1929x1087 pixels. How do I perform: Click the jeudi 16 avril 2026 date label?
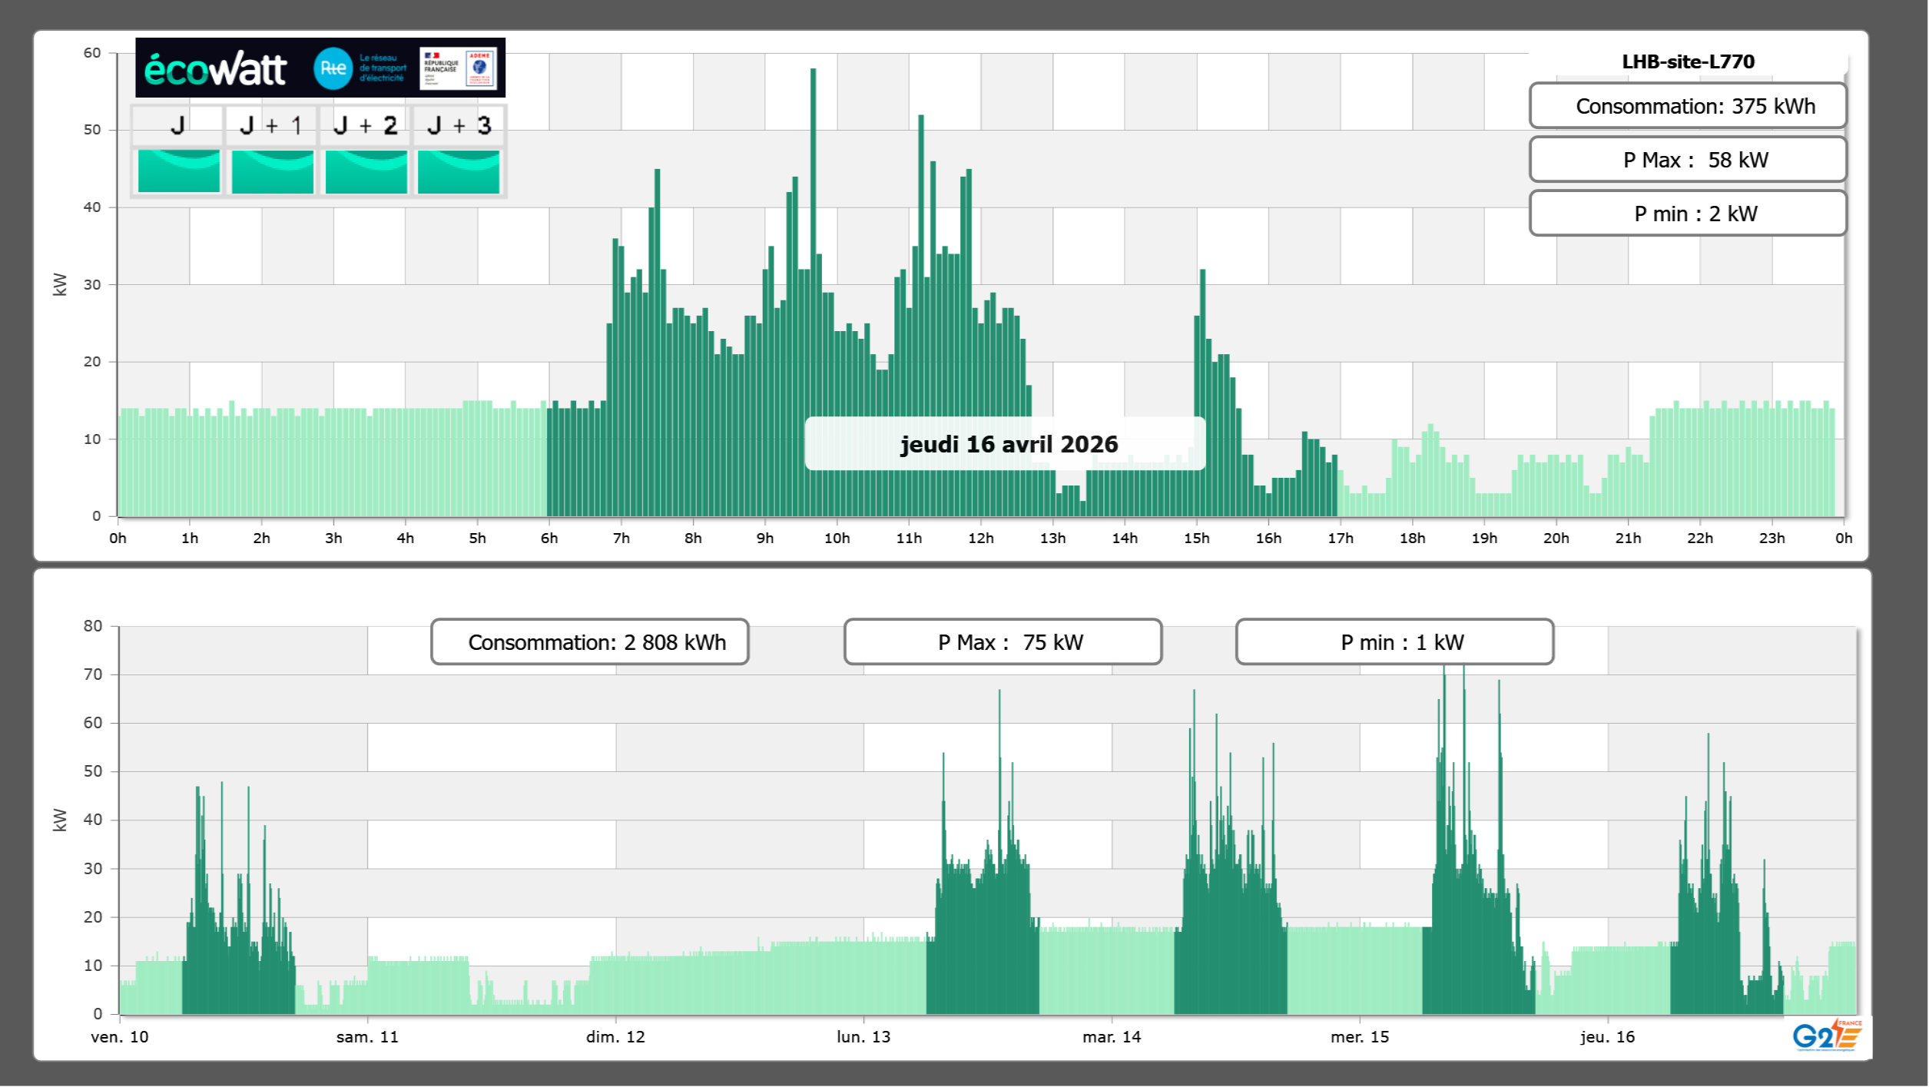pyautogui.click(x=1006, y=444)
